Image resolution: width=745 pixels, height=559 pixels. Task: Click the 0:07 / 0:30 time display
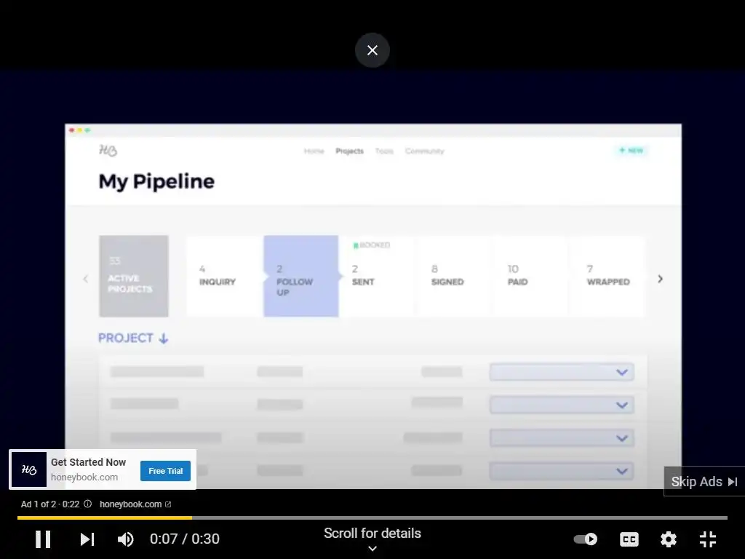pos(184,539)
